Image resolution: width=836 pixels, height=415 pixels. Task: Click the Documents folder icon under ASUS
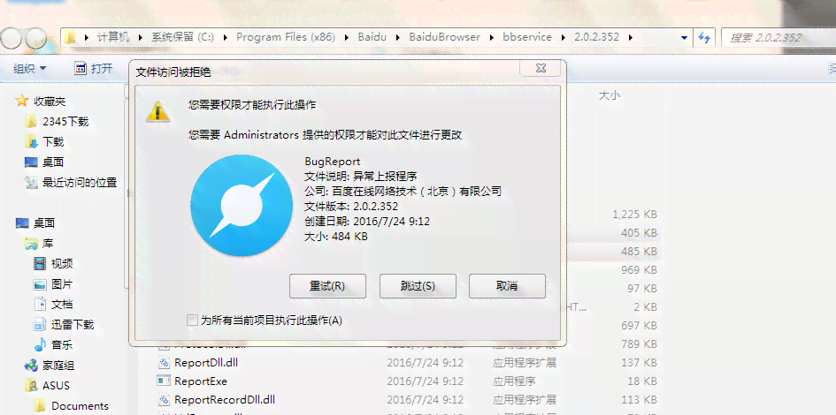click(x=40, y=405)
